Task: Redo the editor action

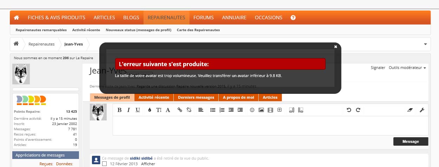Action: pos(358,110)
